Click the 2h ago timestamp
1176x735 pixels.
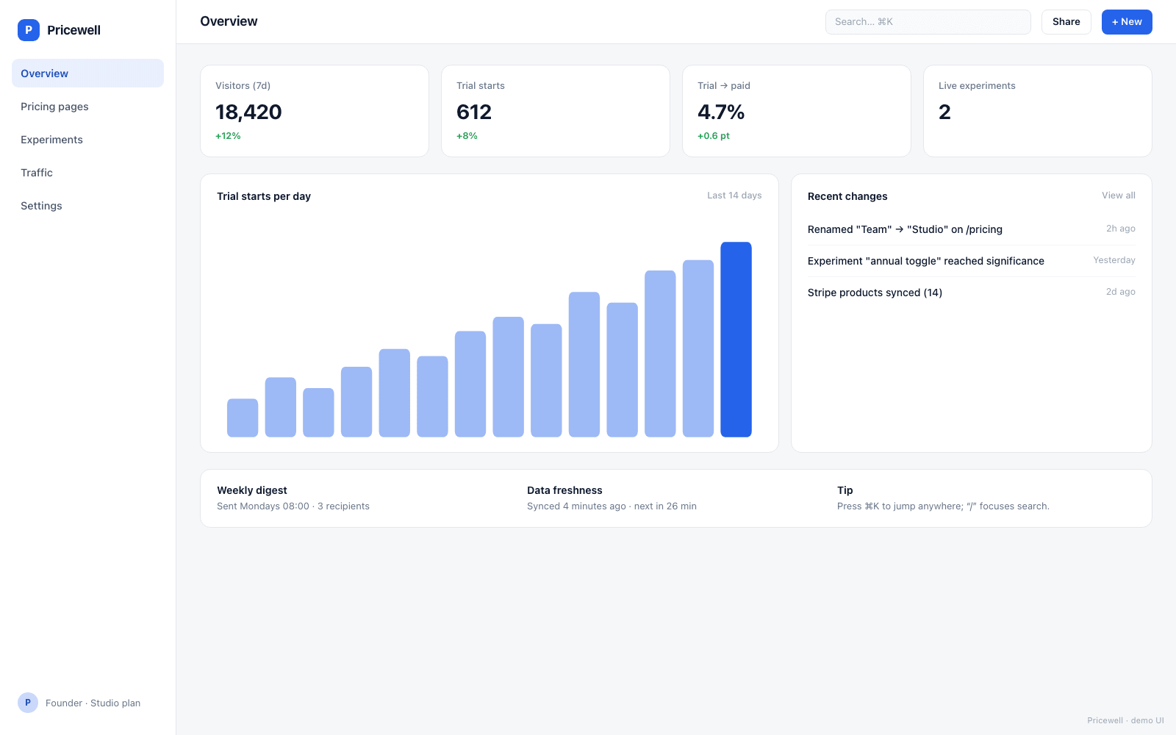pyautogui.click(x=1121, y=229)
